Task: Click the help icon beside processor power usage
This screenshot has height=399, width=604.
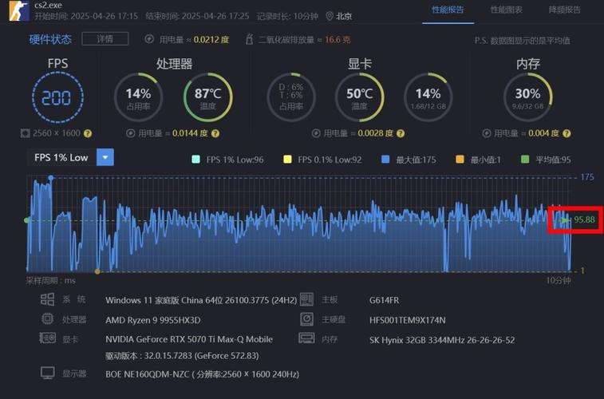Action: coord(218,133)
